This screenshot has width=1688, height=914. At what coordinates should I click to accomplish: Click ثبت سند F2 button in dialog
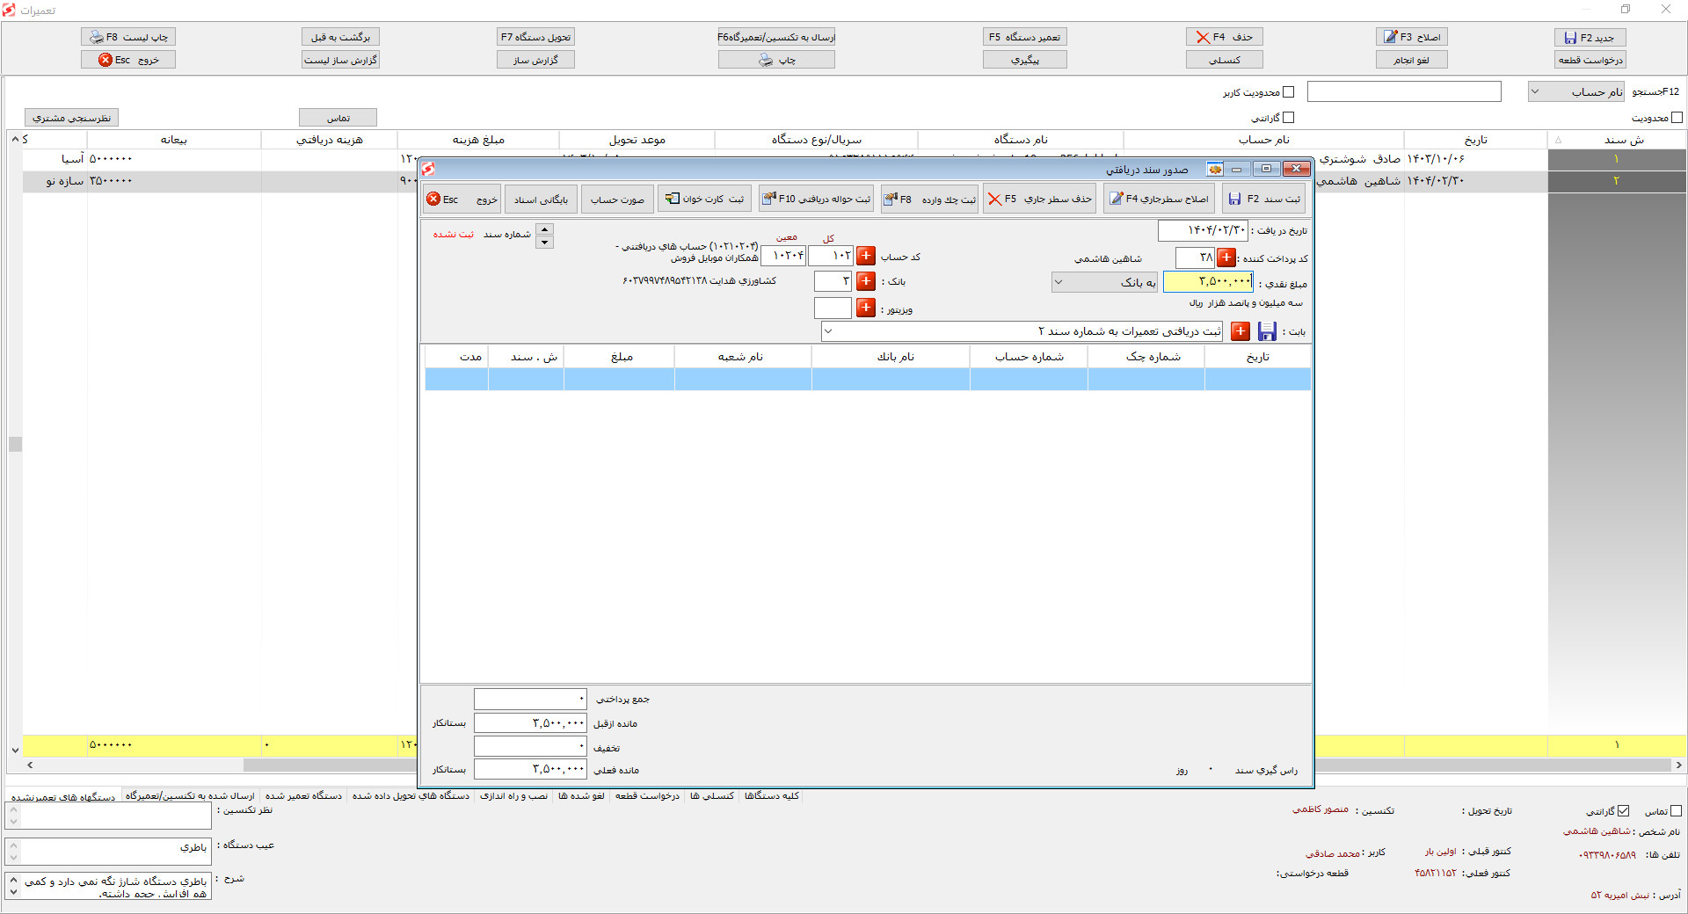click(x=1263, y=199)
